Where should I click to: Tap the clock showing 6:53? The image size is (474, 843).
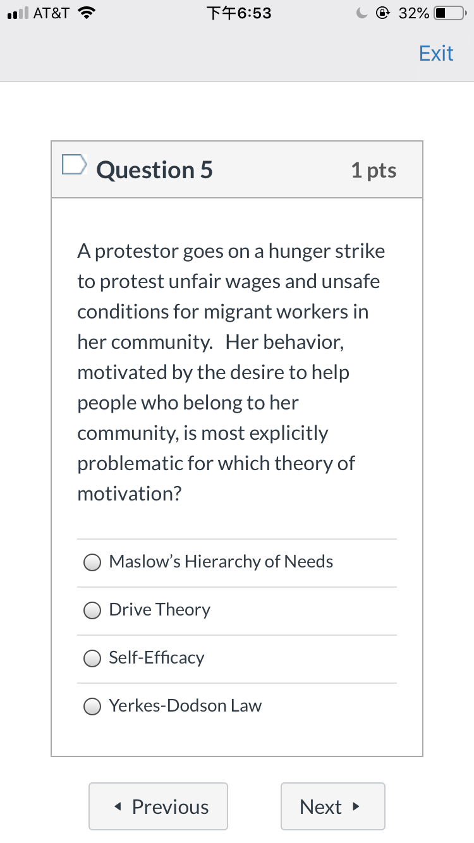coord(239,13)
